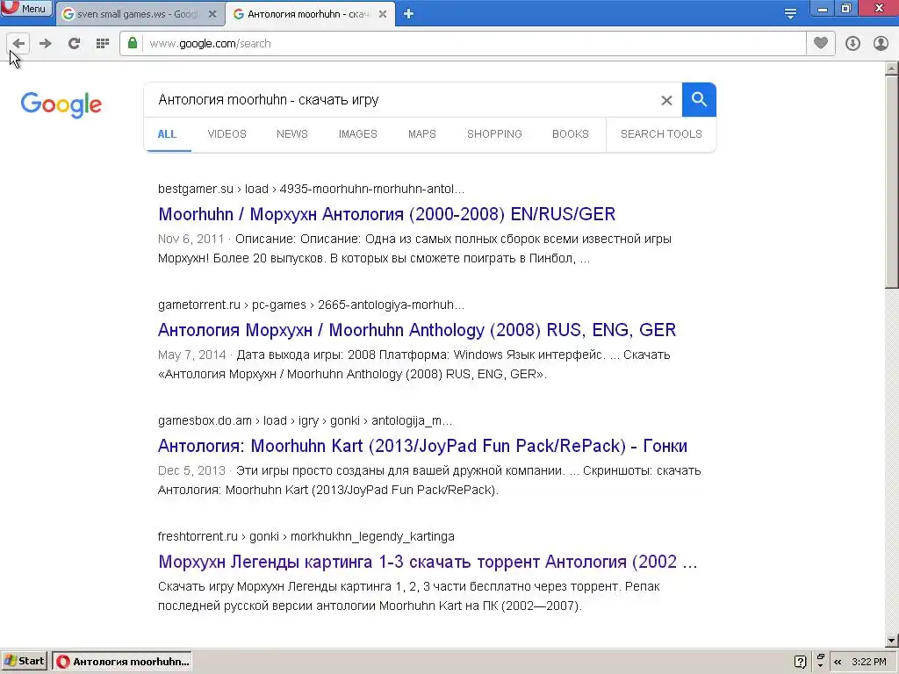Click the 'Dec 5, 2013' snippet text
899x674 pixels.
pos(191,470)
